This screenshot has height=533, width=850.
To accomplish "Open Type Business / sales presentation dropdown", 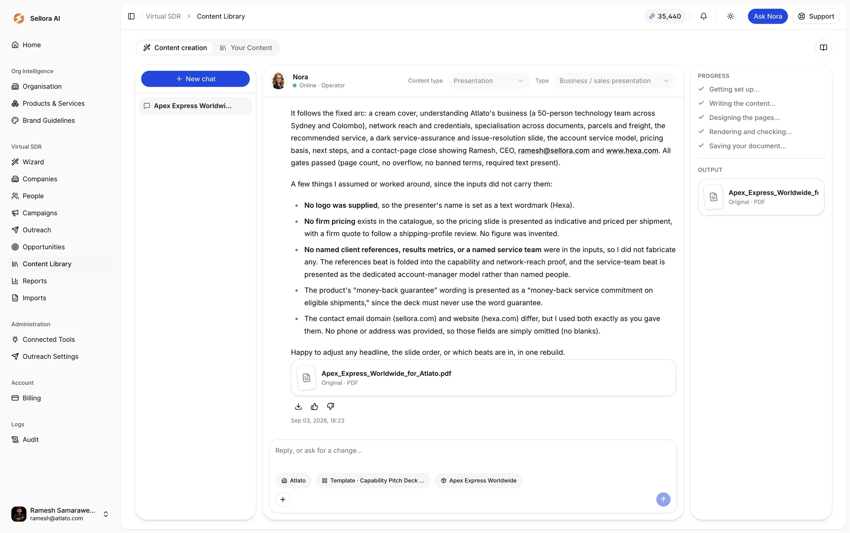I will [614, 80].
